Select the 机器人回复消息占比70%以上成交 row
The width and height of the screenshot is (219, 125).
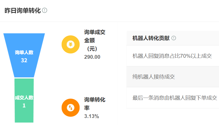point(172,56)
